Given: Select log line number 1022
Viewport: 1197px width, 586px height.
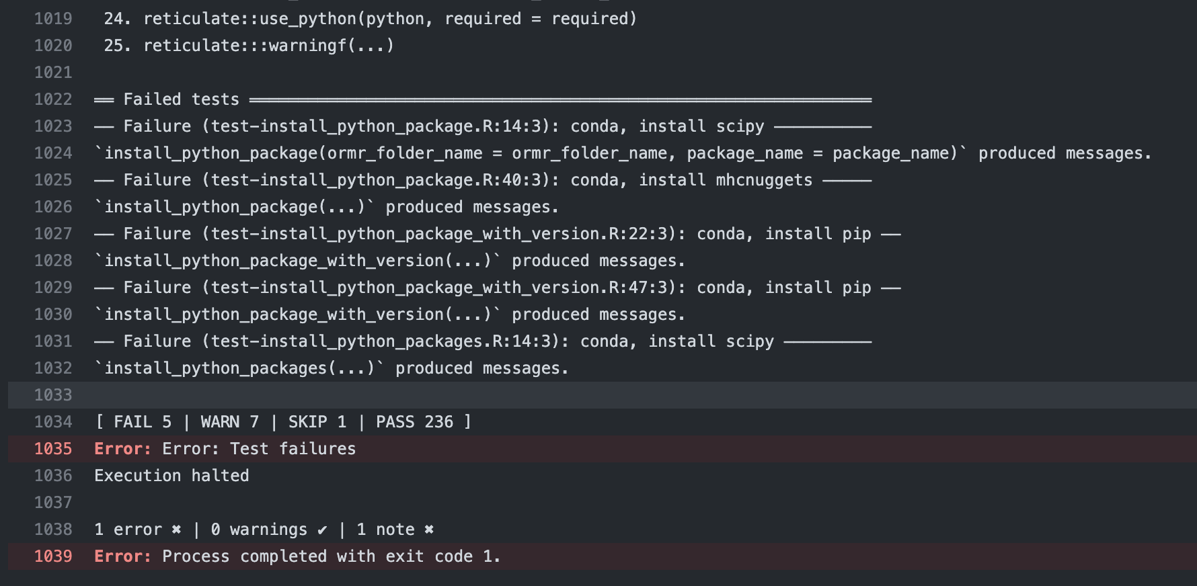Looking at the screenshot, I should point(53,99).
